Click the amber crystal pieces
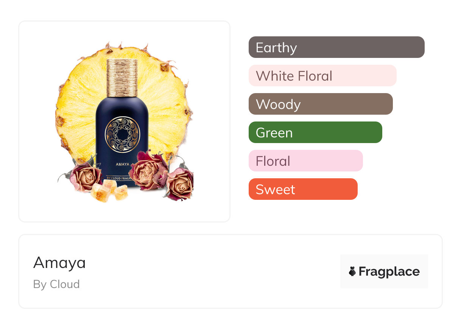The width and height of the screenshot is (461, 327). coord(109,190)
